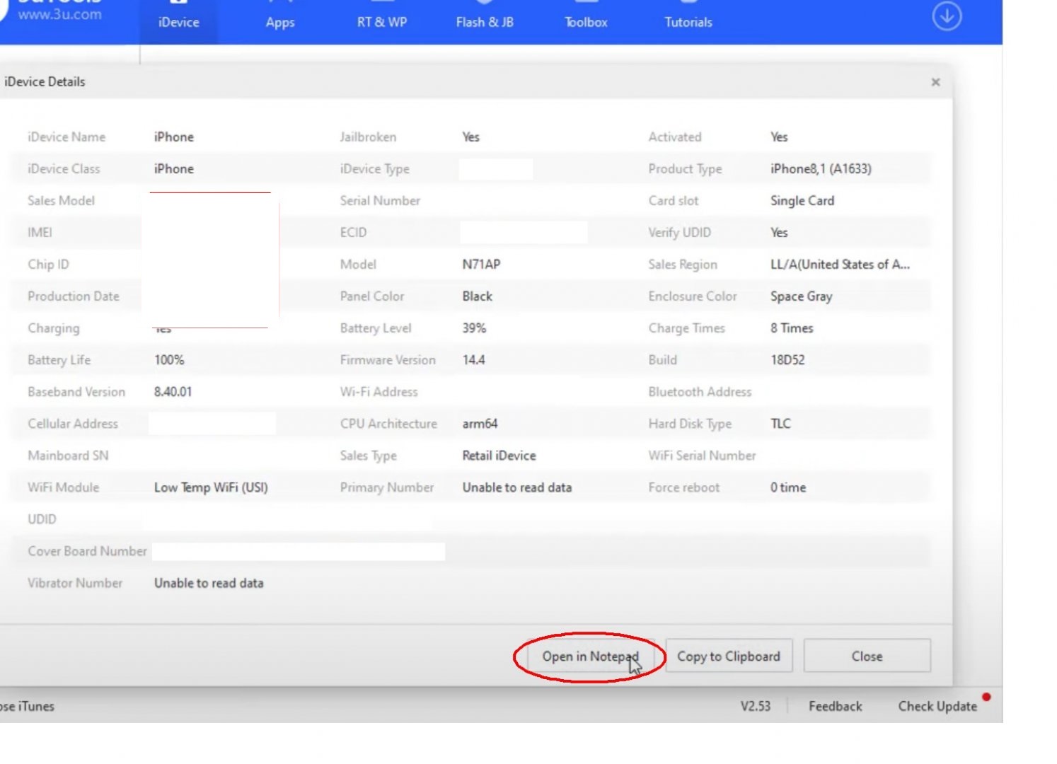Select the Panel Color value Black

tap(477, 296)
